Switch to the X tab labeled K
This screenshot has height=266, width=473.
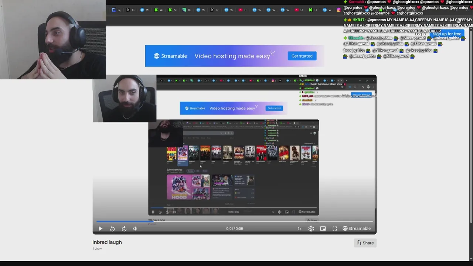pyautogui.click(x=130, y=10)
